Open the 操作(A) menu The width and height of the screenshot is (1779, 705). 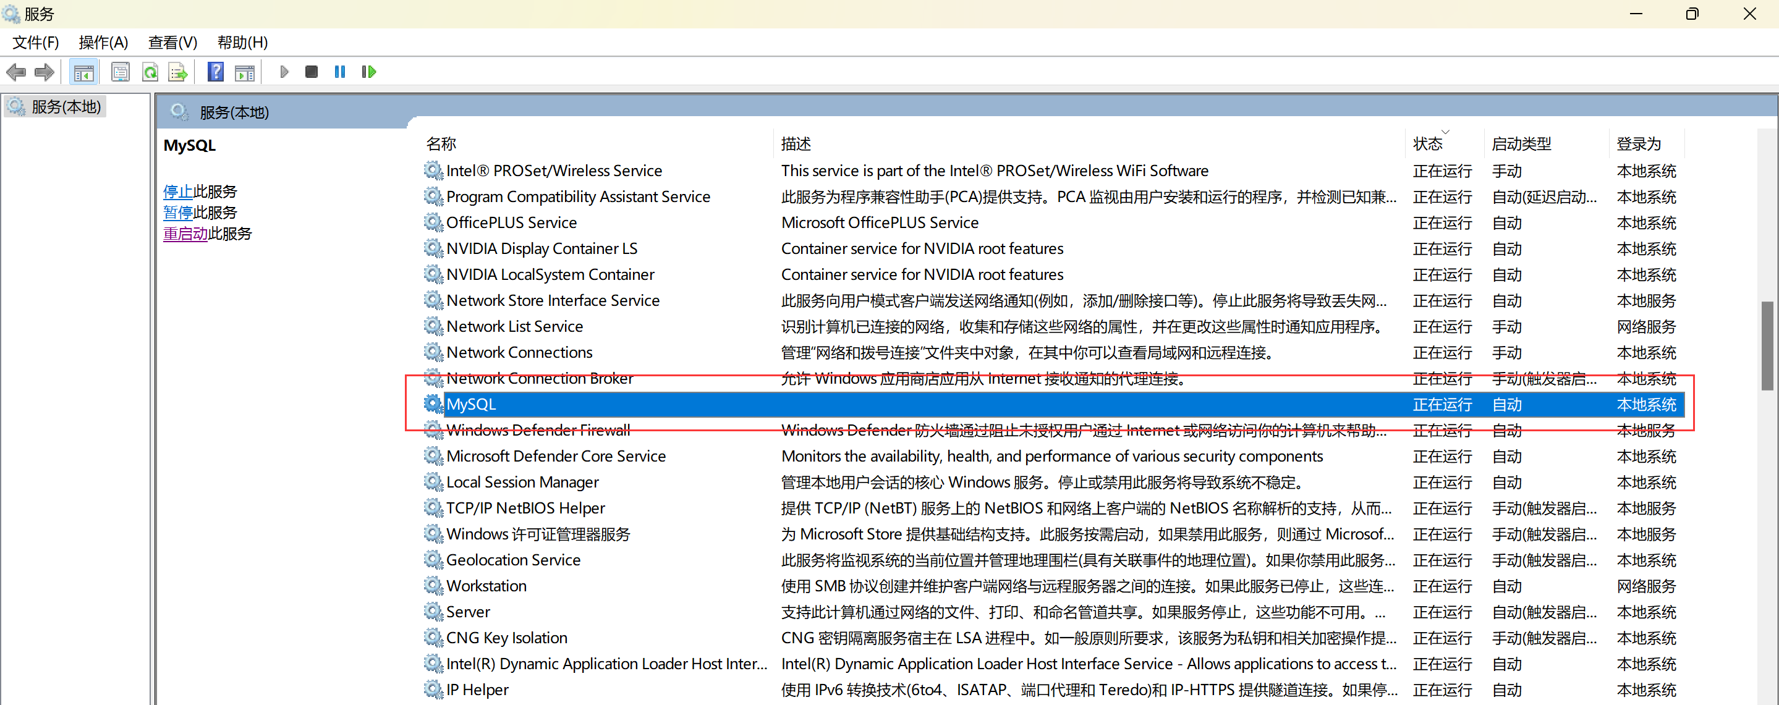(103, 42)
